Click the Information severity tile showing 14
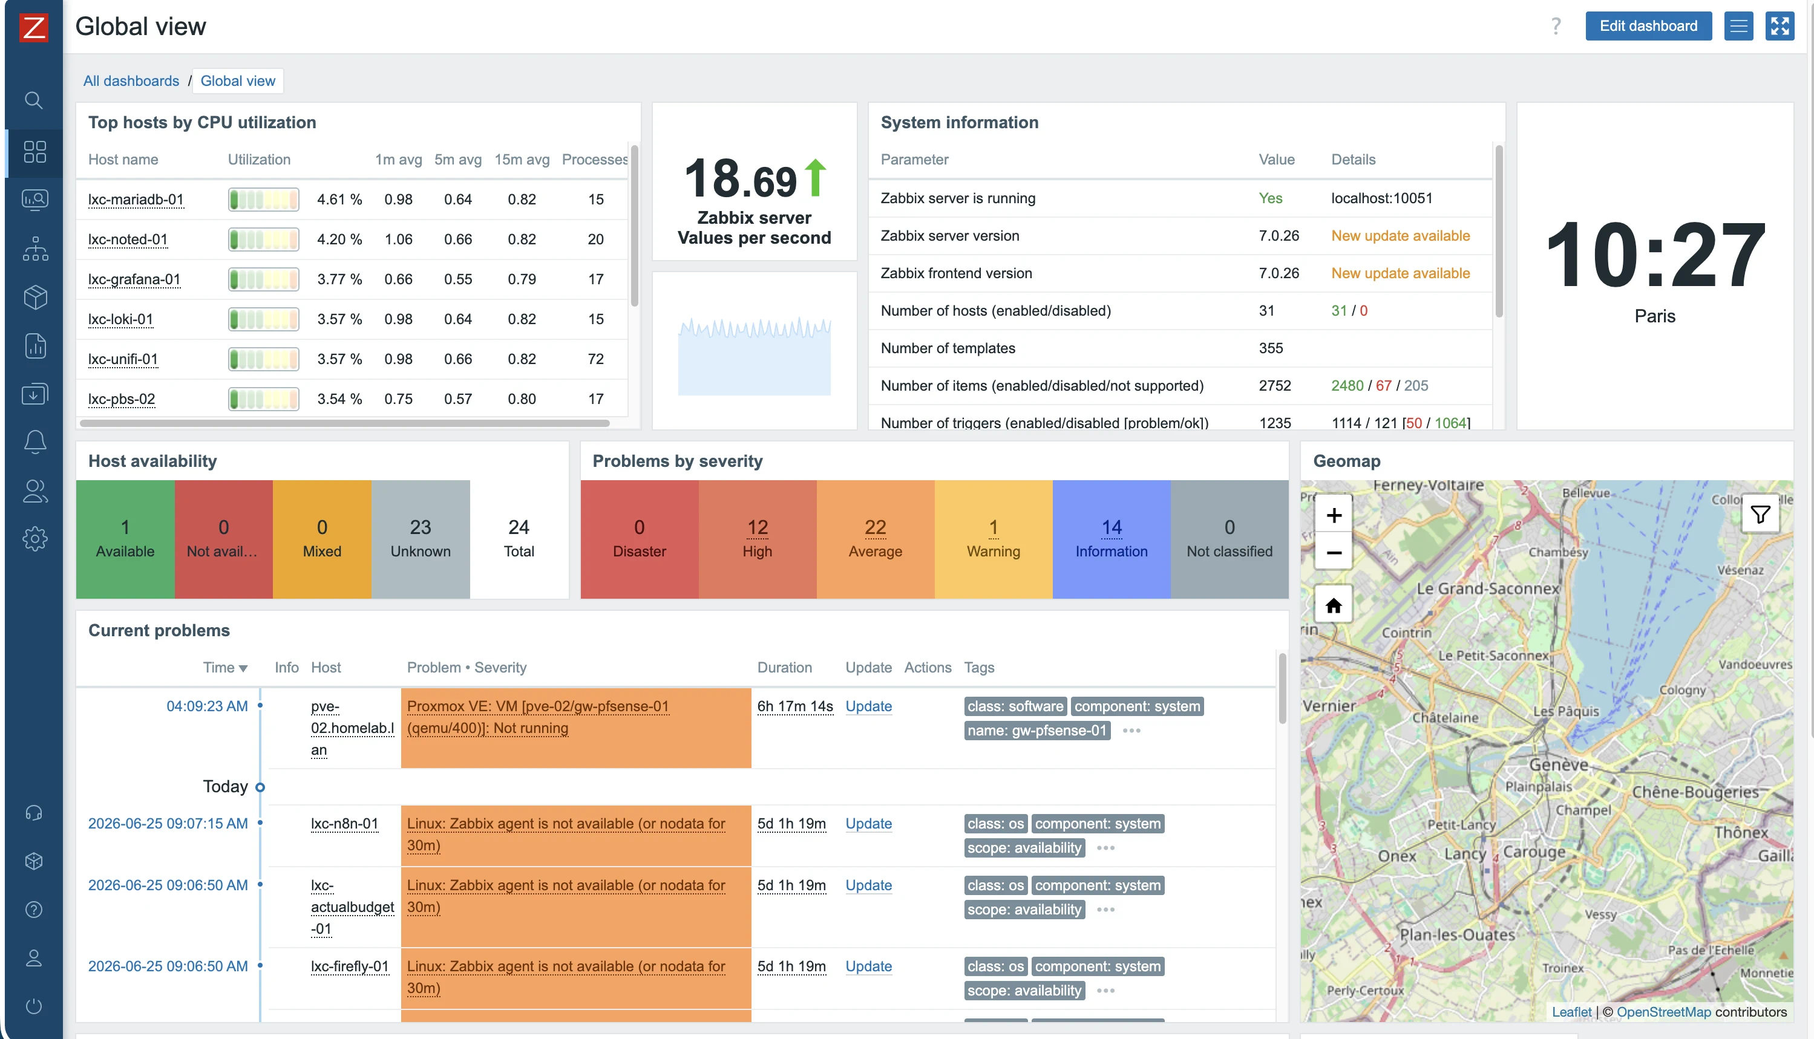The width and height of the screenshot is (1814, 1039). click(1112, 539)
